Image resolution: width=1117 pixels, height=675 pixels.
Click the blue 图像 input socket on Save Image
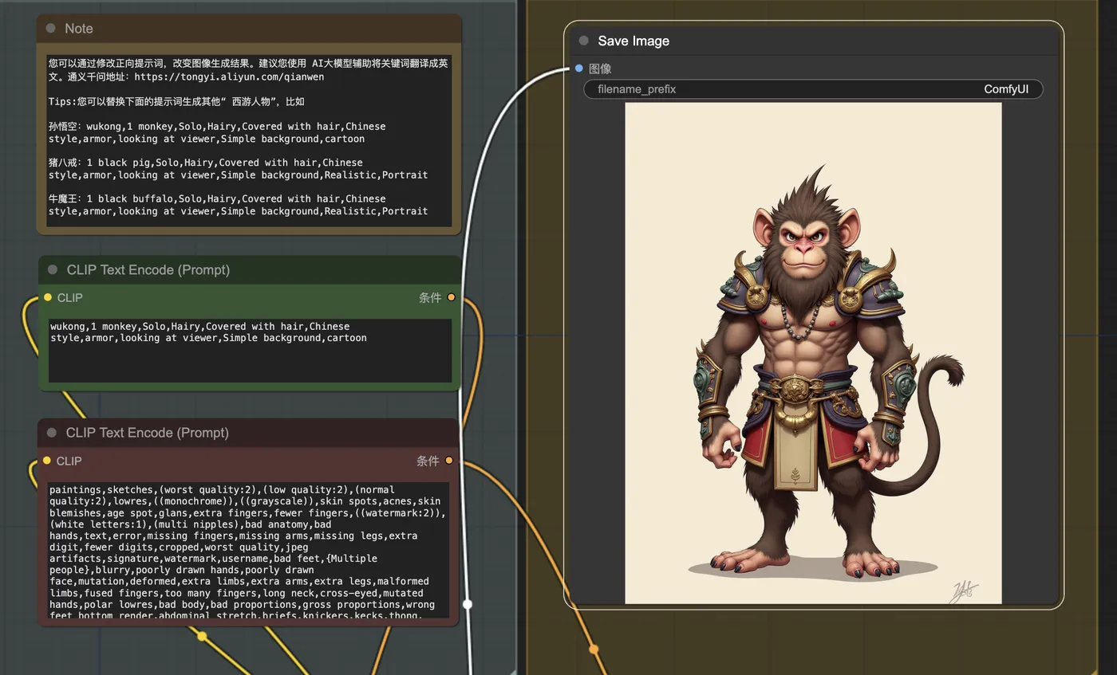(579, 69)
